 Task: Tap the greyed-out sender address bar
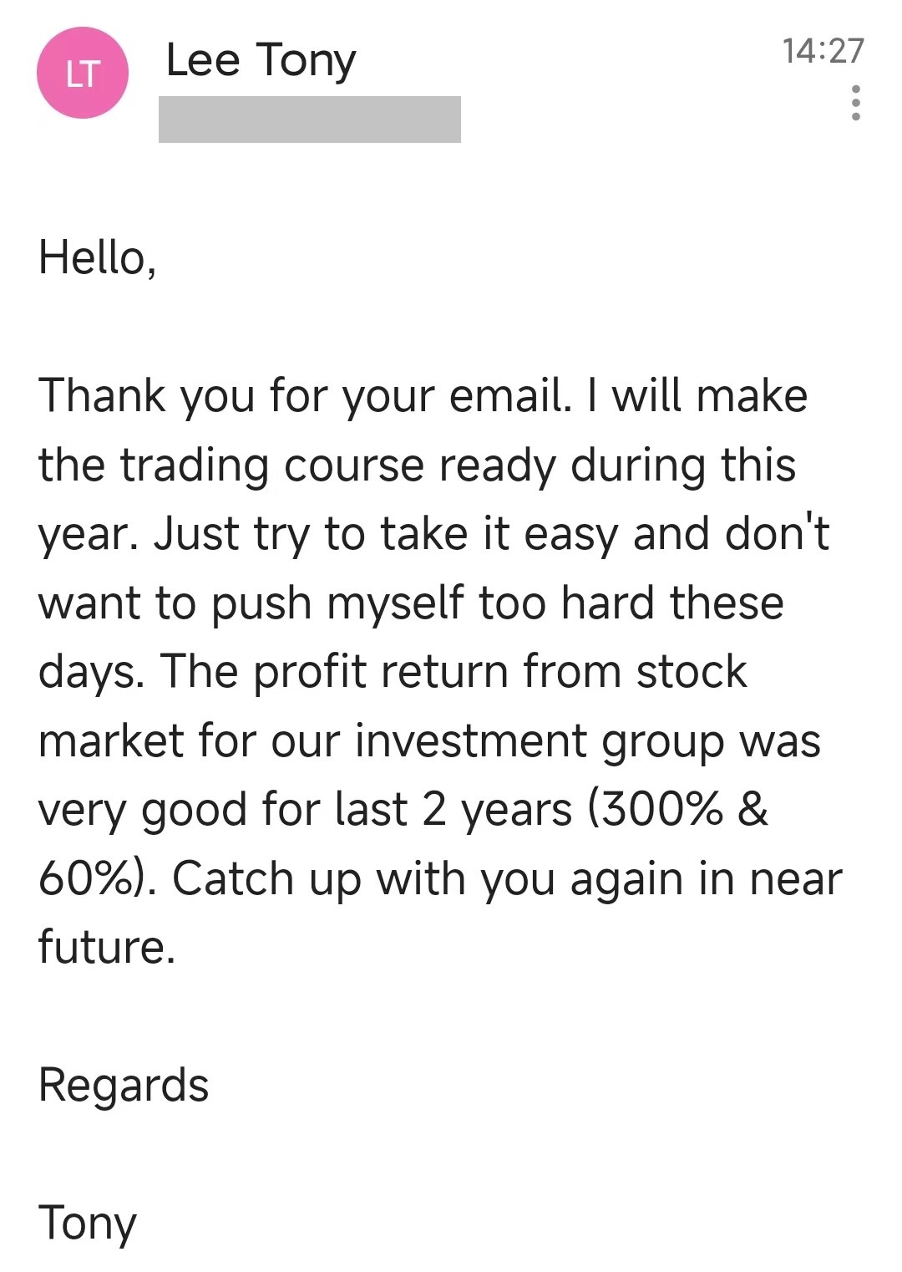(x=309, y=120)
